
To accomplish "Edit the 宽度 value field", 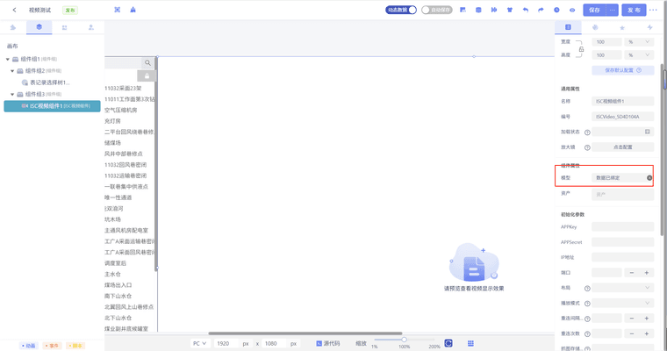I will point(606,42).
